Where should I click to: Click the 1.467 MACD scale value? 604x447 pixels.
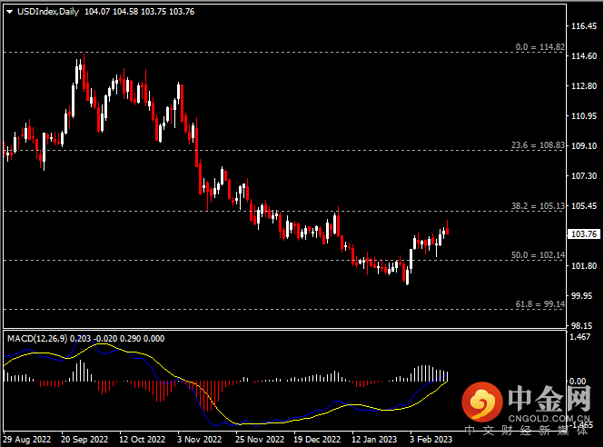(579, 337)
